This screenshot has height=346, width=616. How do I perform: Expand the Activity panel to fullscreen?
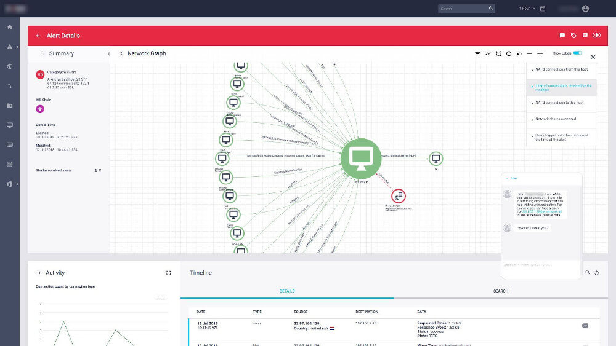click(x=168, y=273)
